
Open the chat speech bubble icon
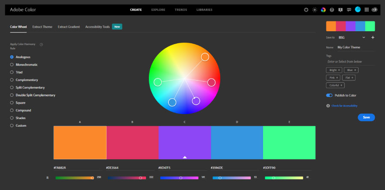[349, 9]
